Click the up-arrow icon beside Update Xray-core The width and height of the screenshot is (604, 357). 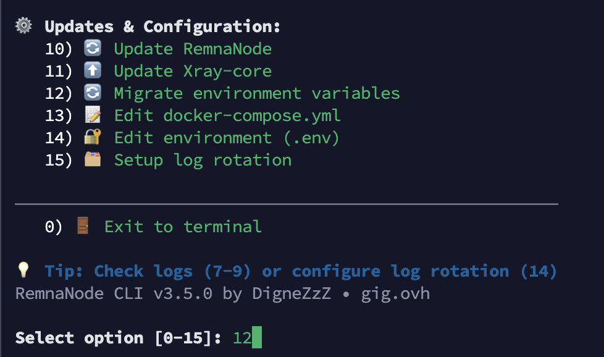(93, 70)
